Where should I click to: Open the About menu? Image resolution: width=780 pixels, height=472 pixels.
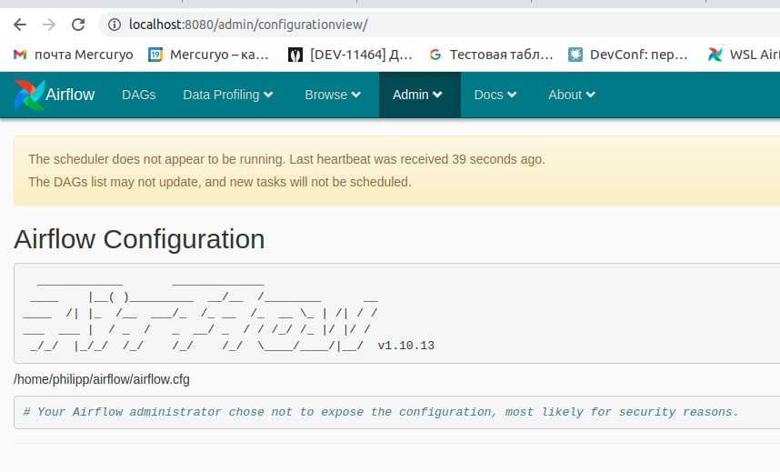572,95
